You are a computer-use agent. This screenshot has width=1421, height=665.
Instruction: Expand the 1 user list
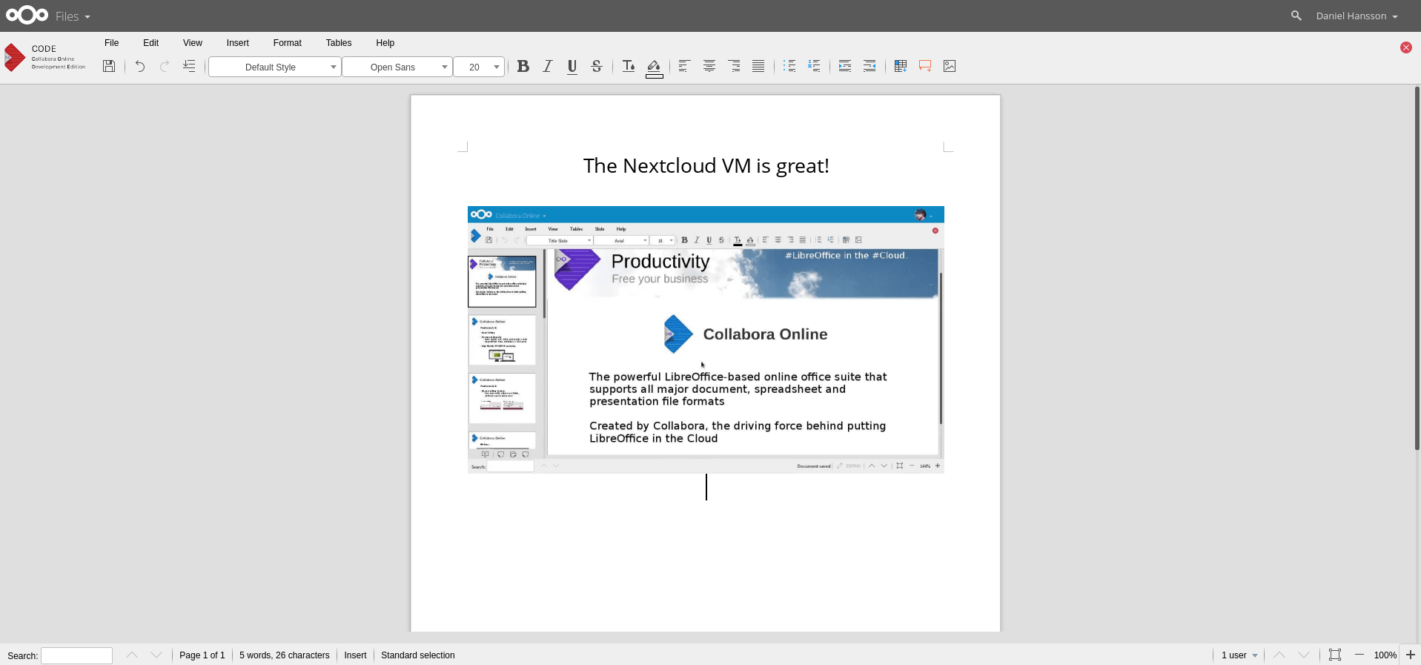[x=1239, y=655]
